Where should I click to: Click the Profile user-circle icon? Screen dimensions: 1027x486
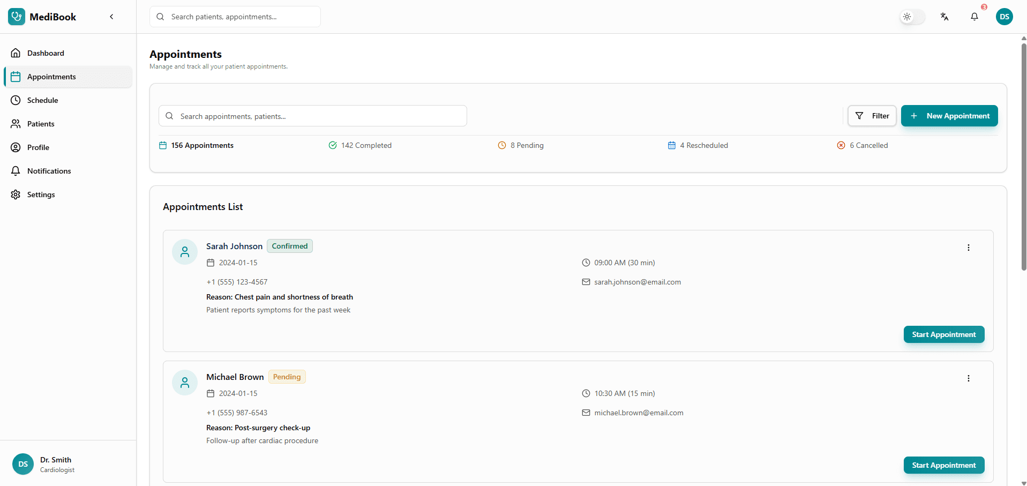coord(16,147)
